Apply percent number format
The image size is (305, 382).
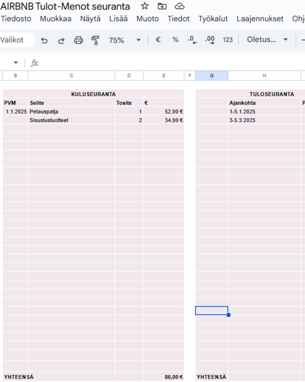point(175,40)
